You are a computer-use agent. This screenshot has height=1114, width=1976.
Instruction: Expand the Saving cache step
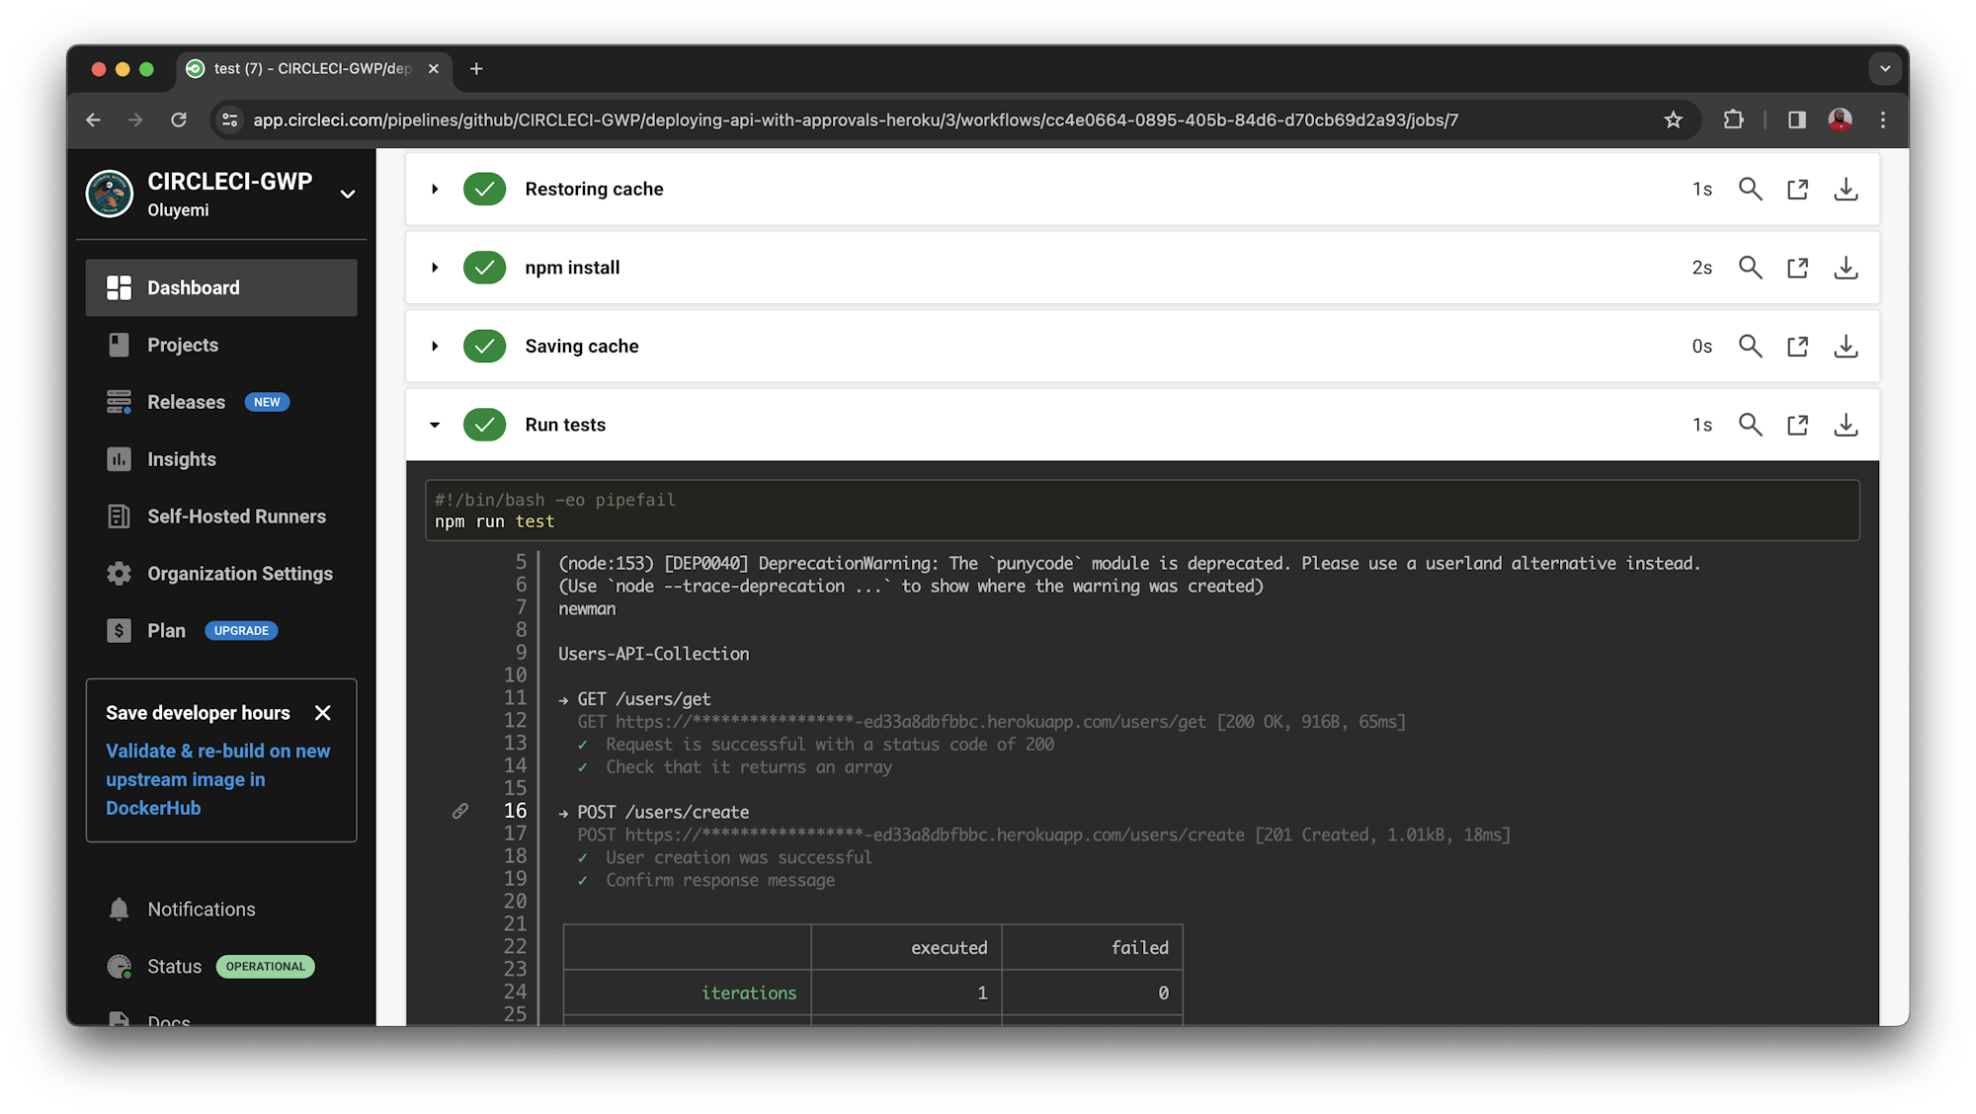click(x=435, y=346)
